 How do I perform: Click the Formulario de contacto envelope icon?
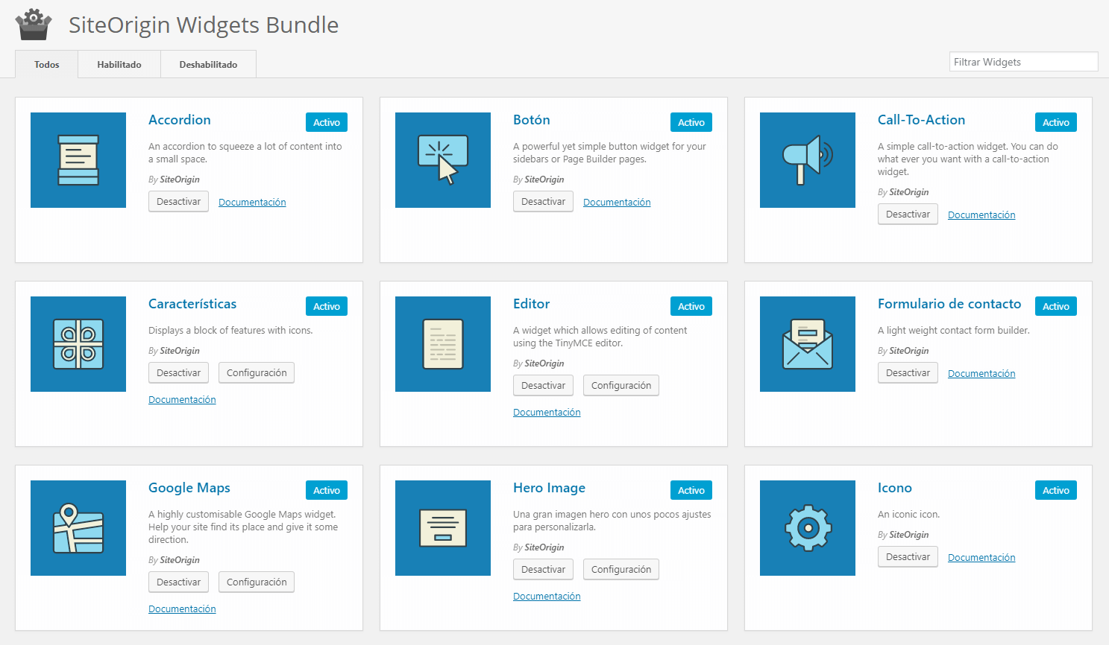[x=807, y=344]
